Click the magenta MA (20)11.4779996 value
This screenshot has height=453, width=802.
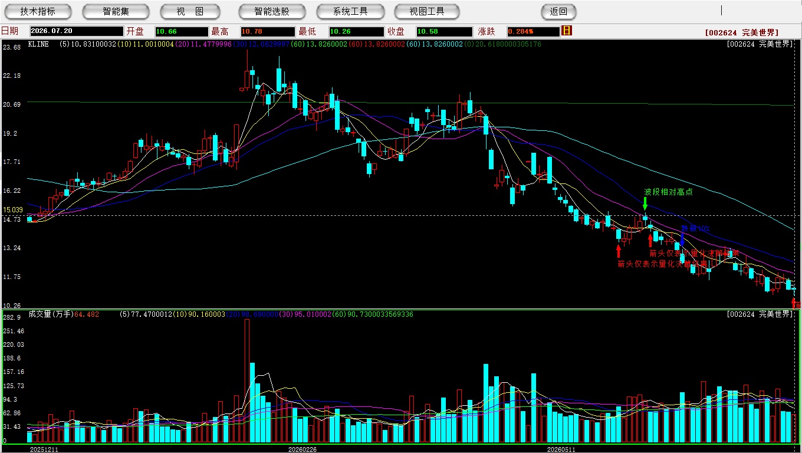click(x=203, y=44)
